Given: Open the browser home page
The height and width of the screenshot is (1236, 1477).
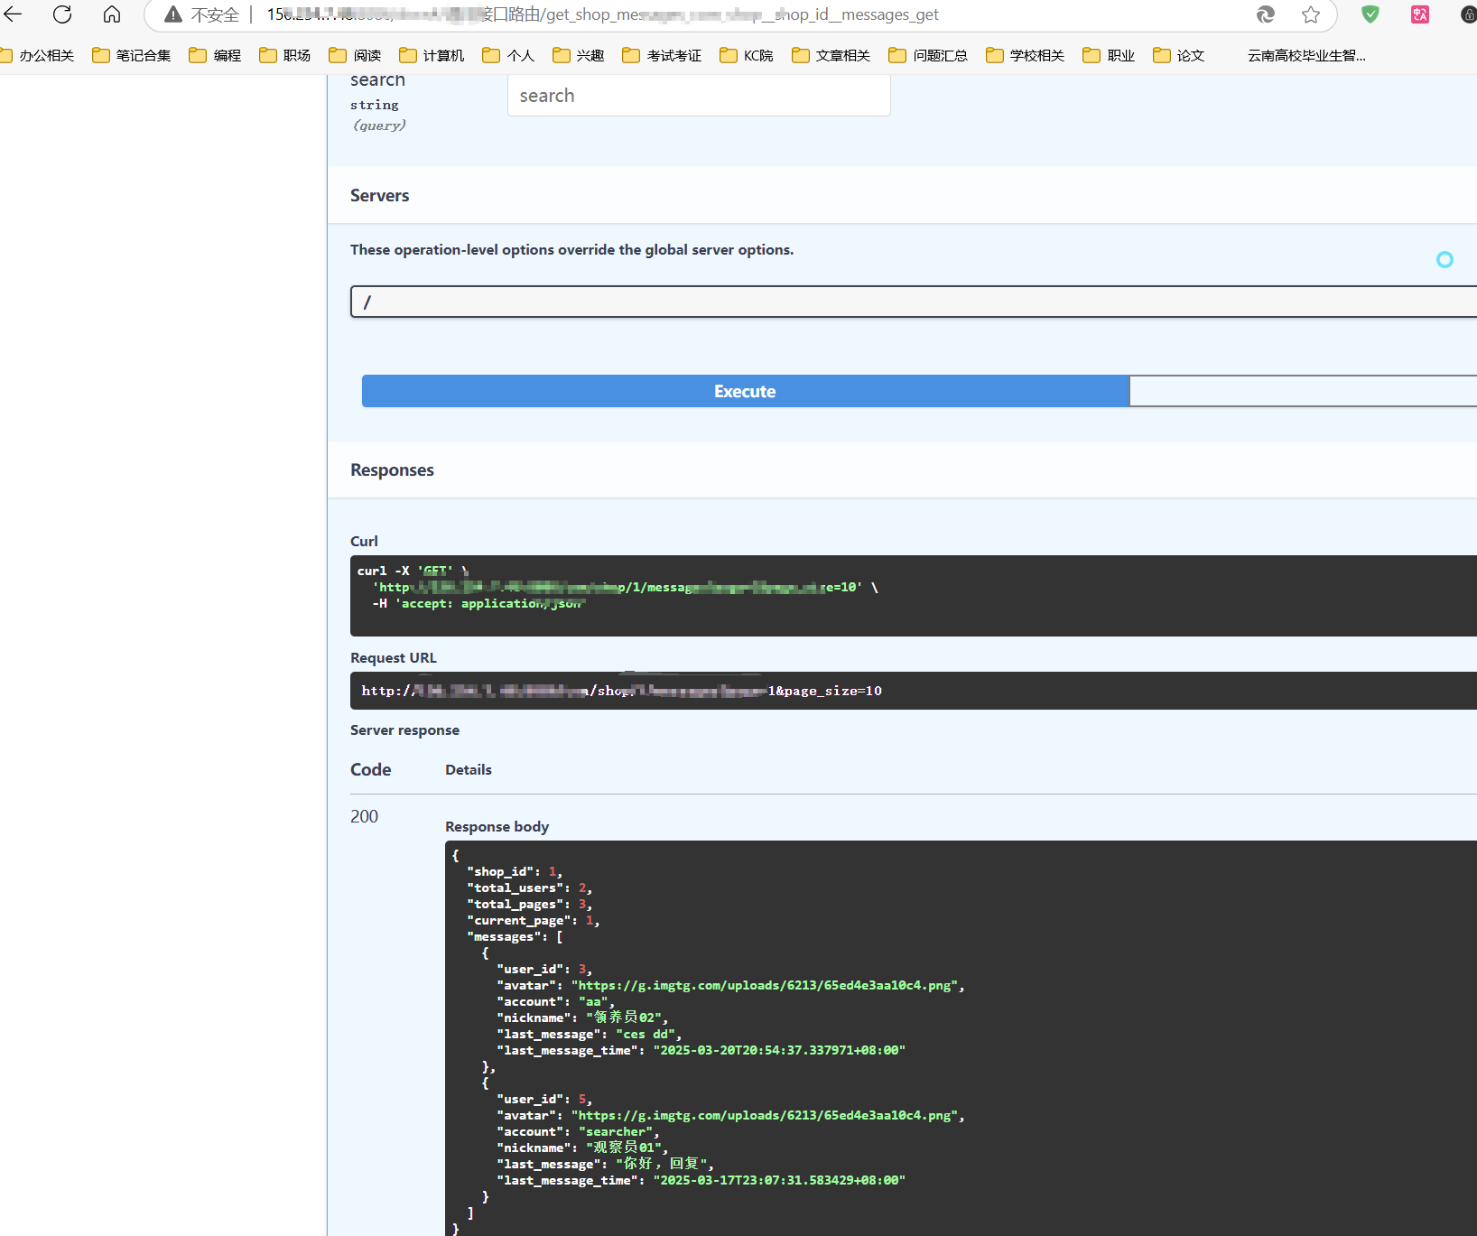Looking at the screenshot, I should click(110, 14).
